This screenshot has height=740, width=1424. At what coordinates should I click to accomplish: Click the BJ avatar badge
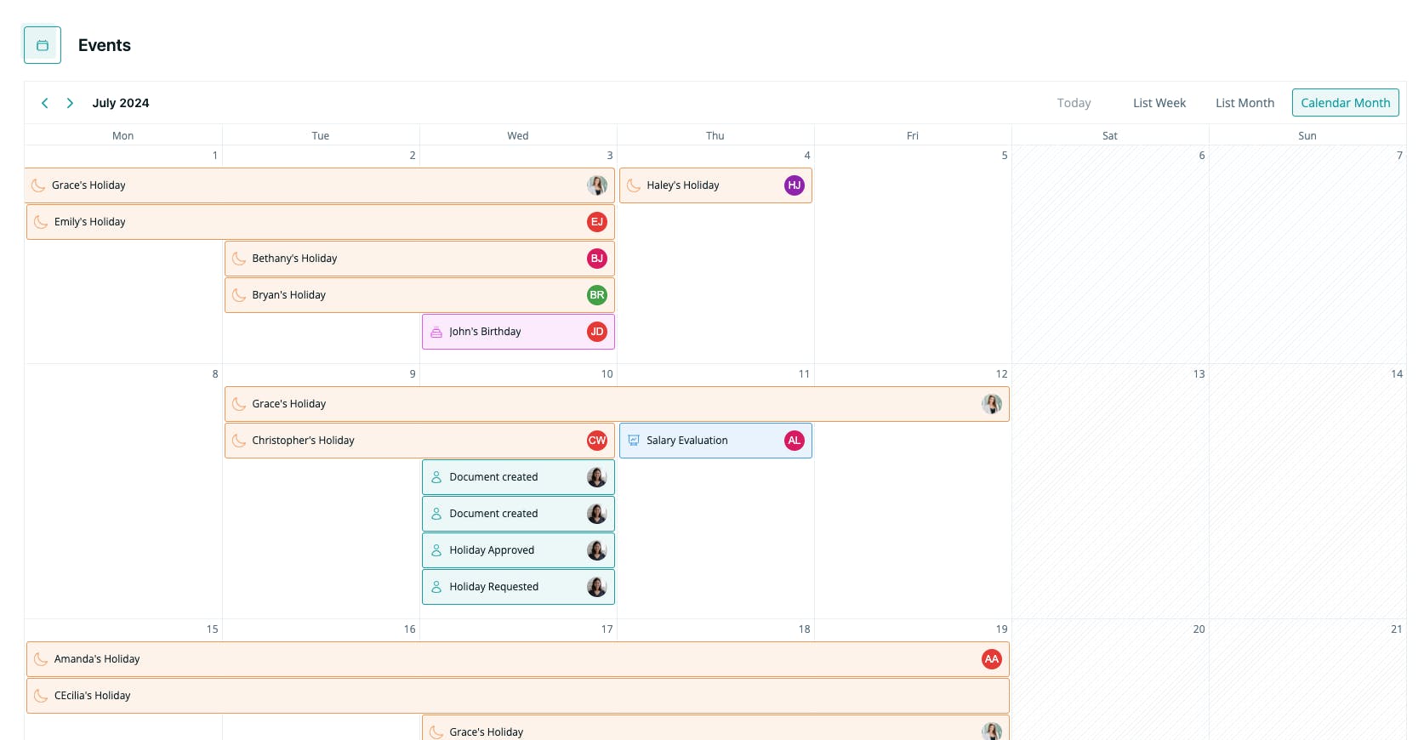[597, 259]
